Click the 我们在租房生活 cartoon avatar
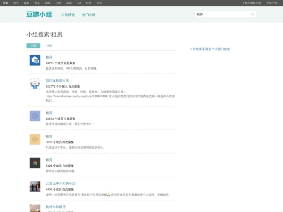This screenshot has height=212, width=283. pyautogui.click(x=35, y=84)
